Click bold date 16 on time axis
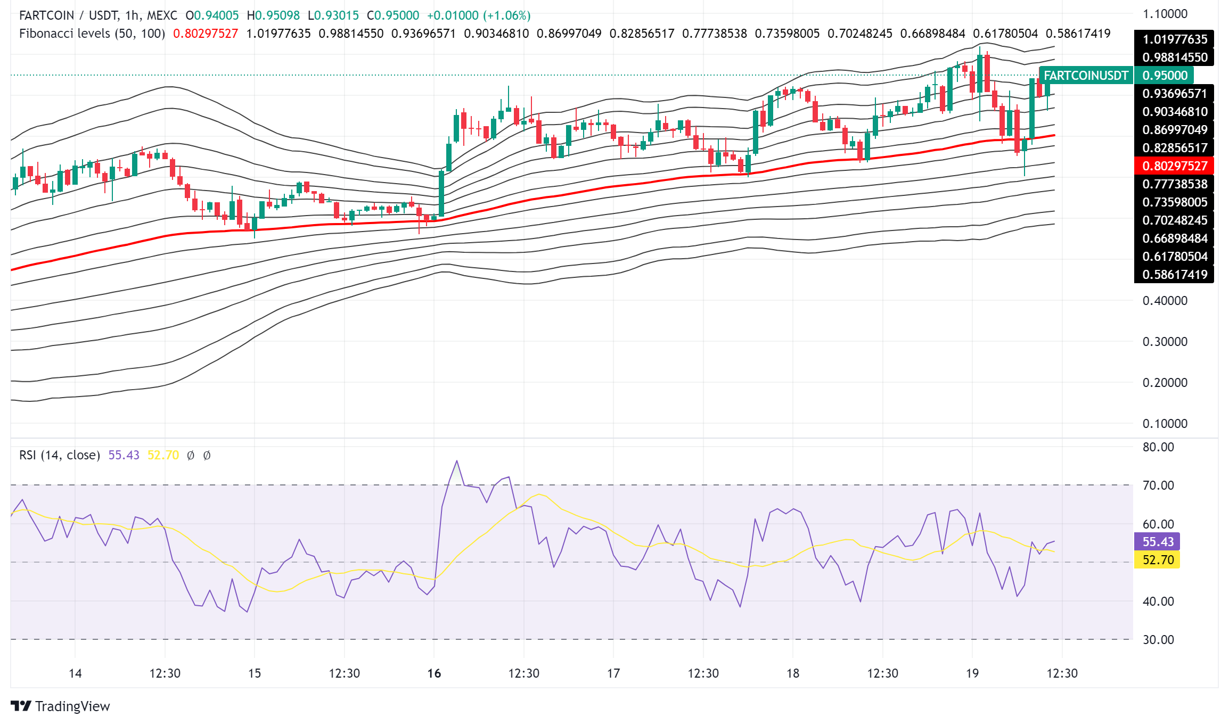Image resolution: width=1229 pixels, height=725 pixels. click(434, 673)
